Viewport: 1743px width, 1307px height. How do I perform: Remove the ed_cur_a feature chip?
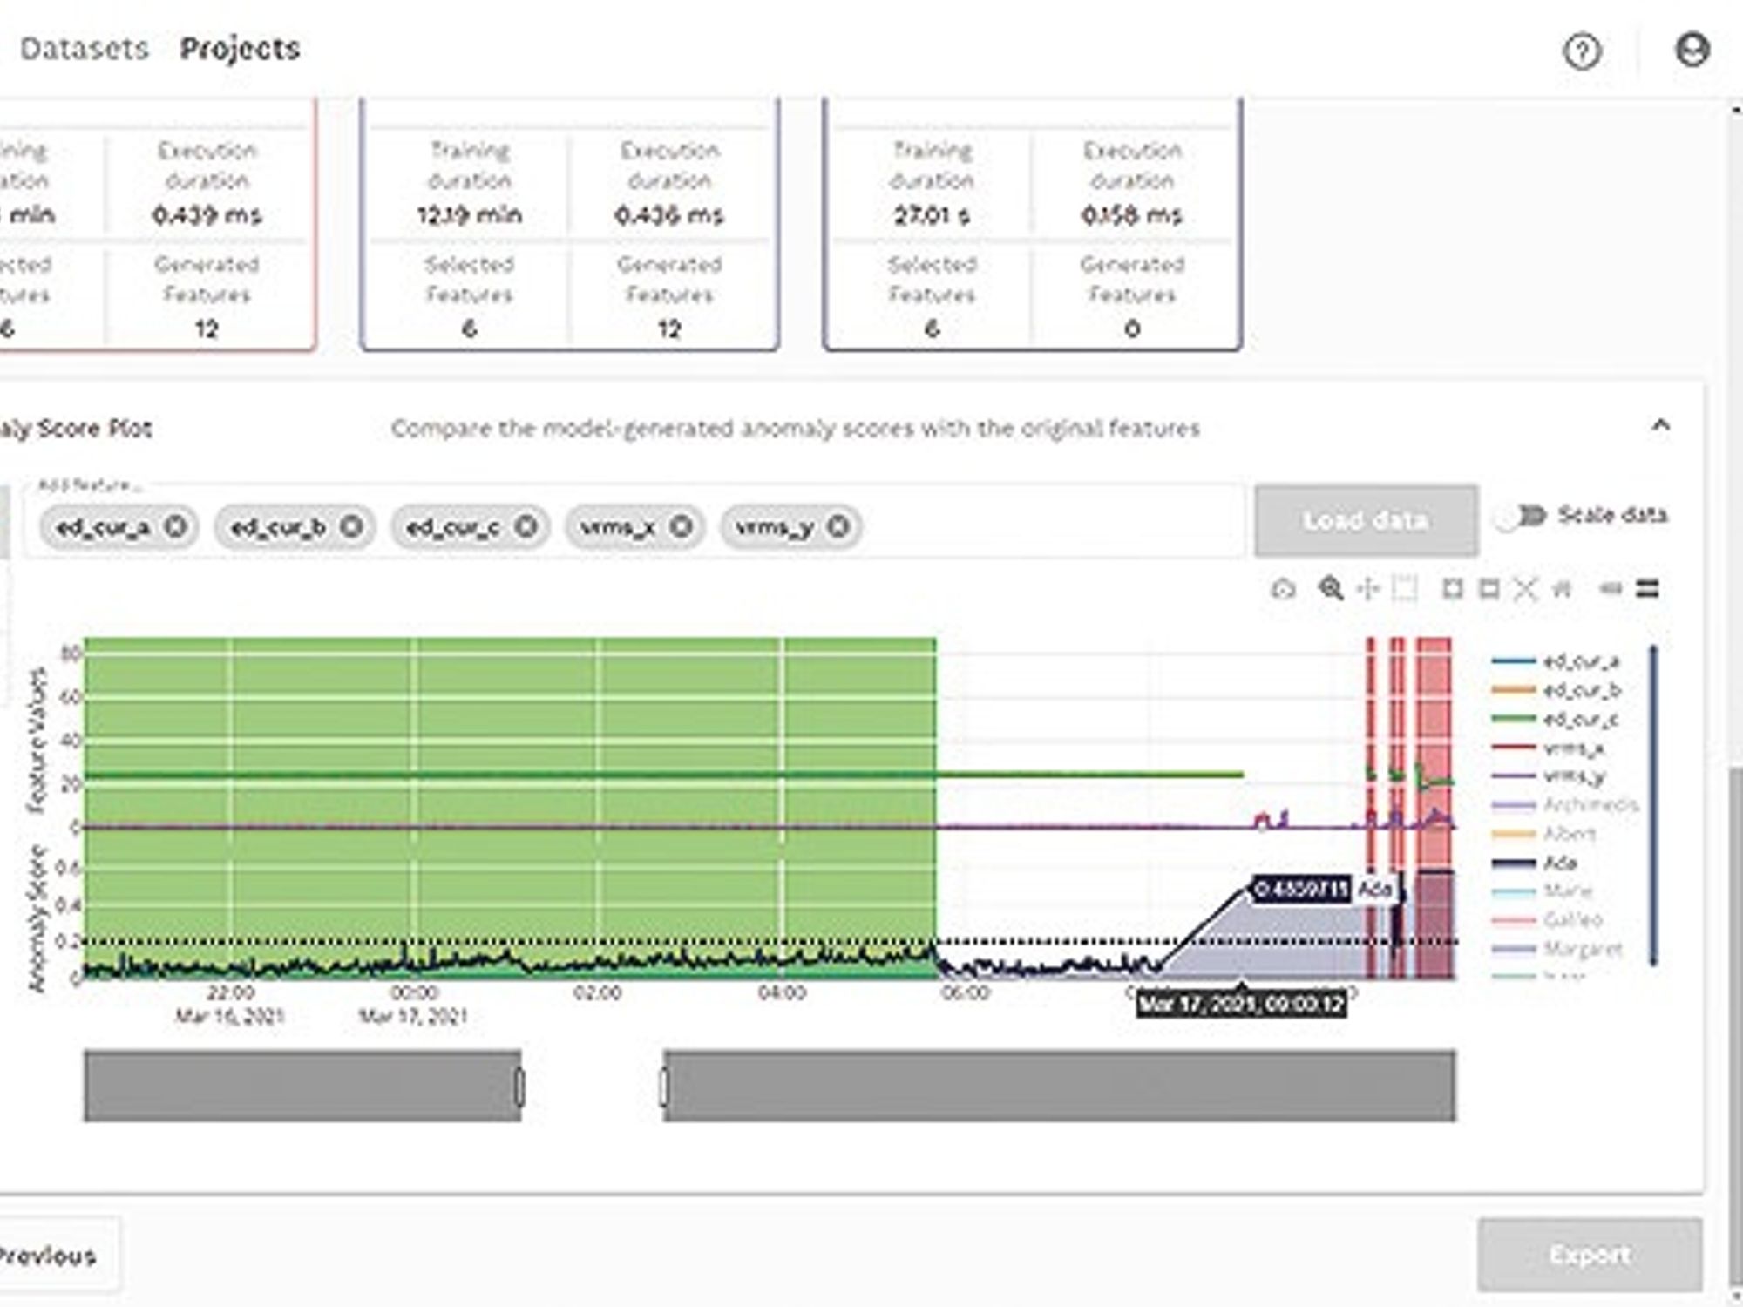[x=176, y=526]
